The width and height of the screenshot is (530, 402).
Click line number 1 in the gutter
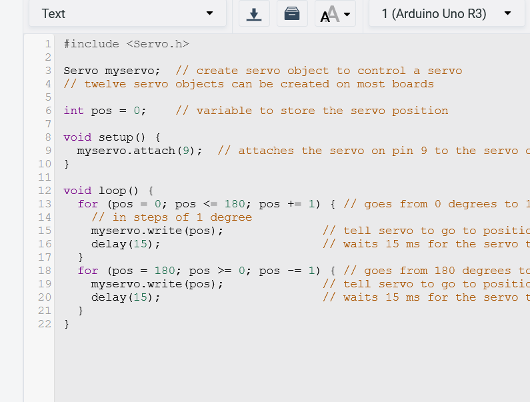(x=48, y=44)
